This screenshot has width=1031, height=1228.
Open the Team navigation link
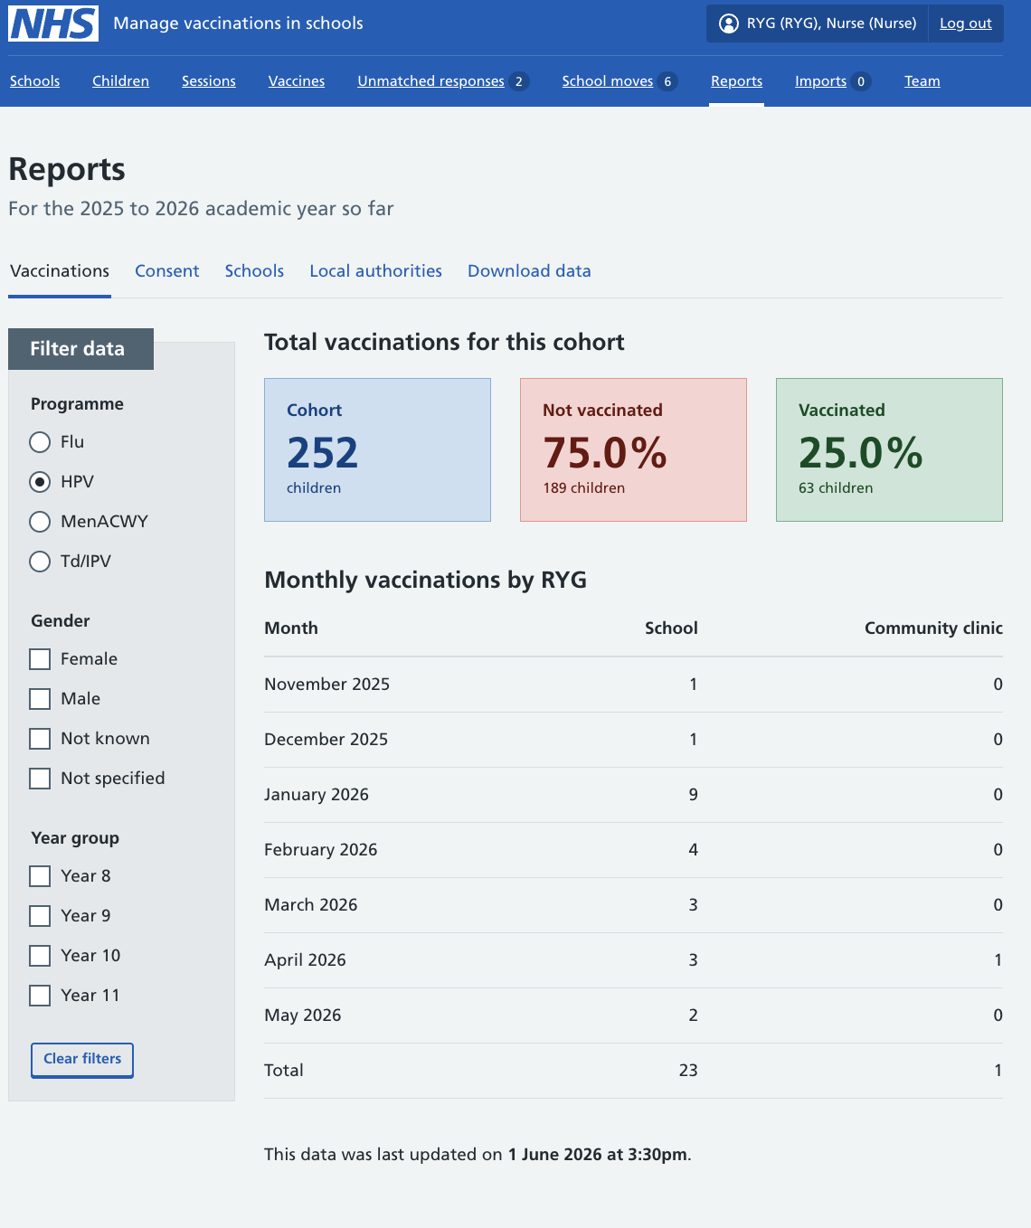coord(922,81)
